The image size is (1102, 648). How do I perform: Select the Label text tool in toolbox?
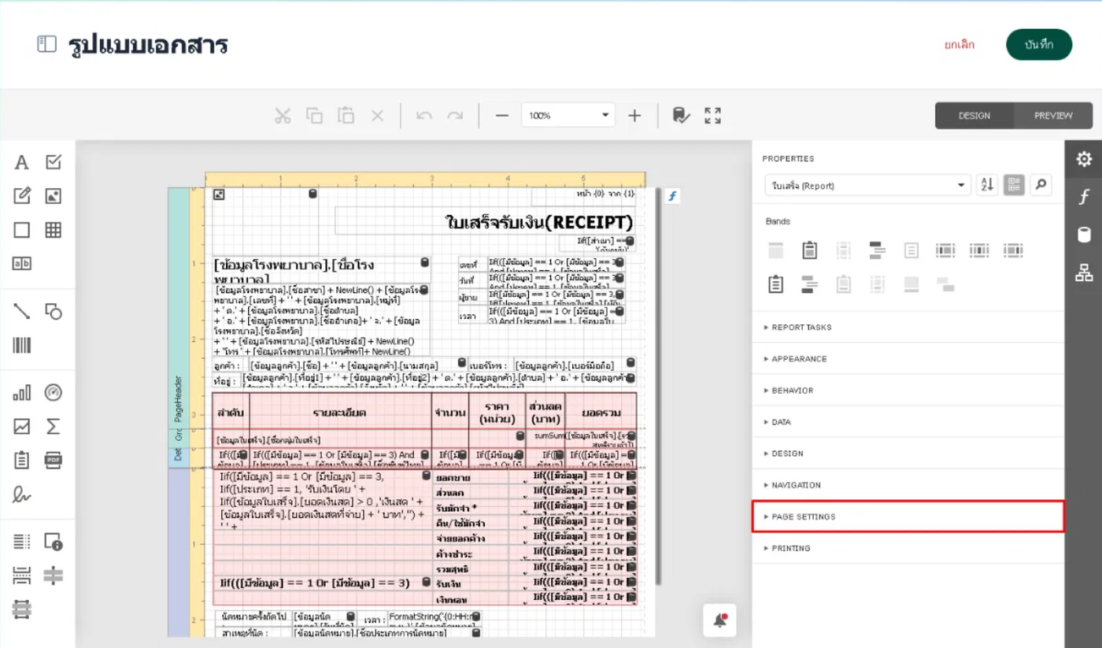tap(21, 163)
